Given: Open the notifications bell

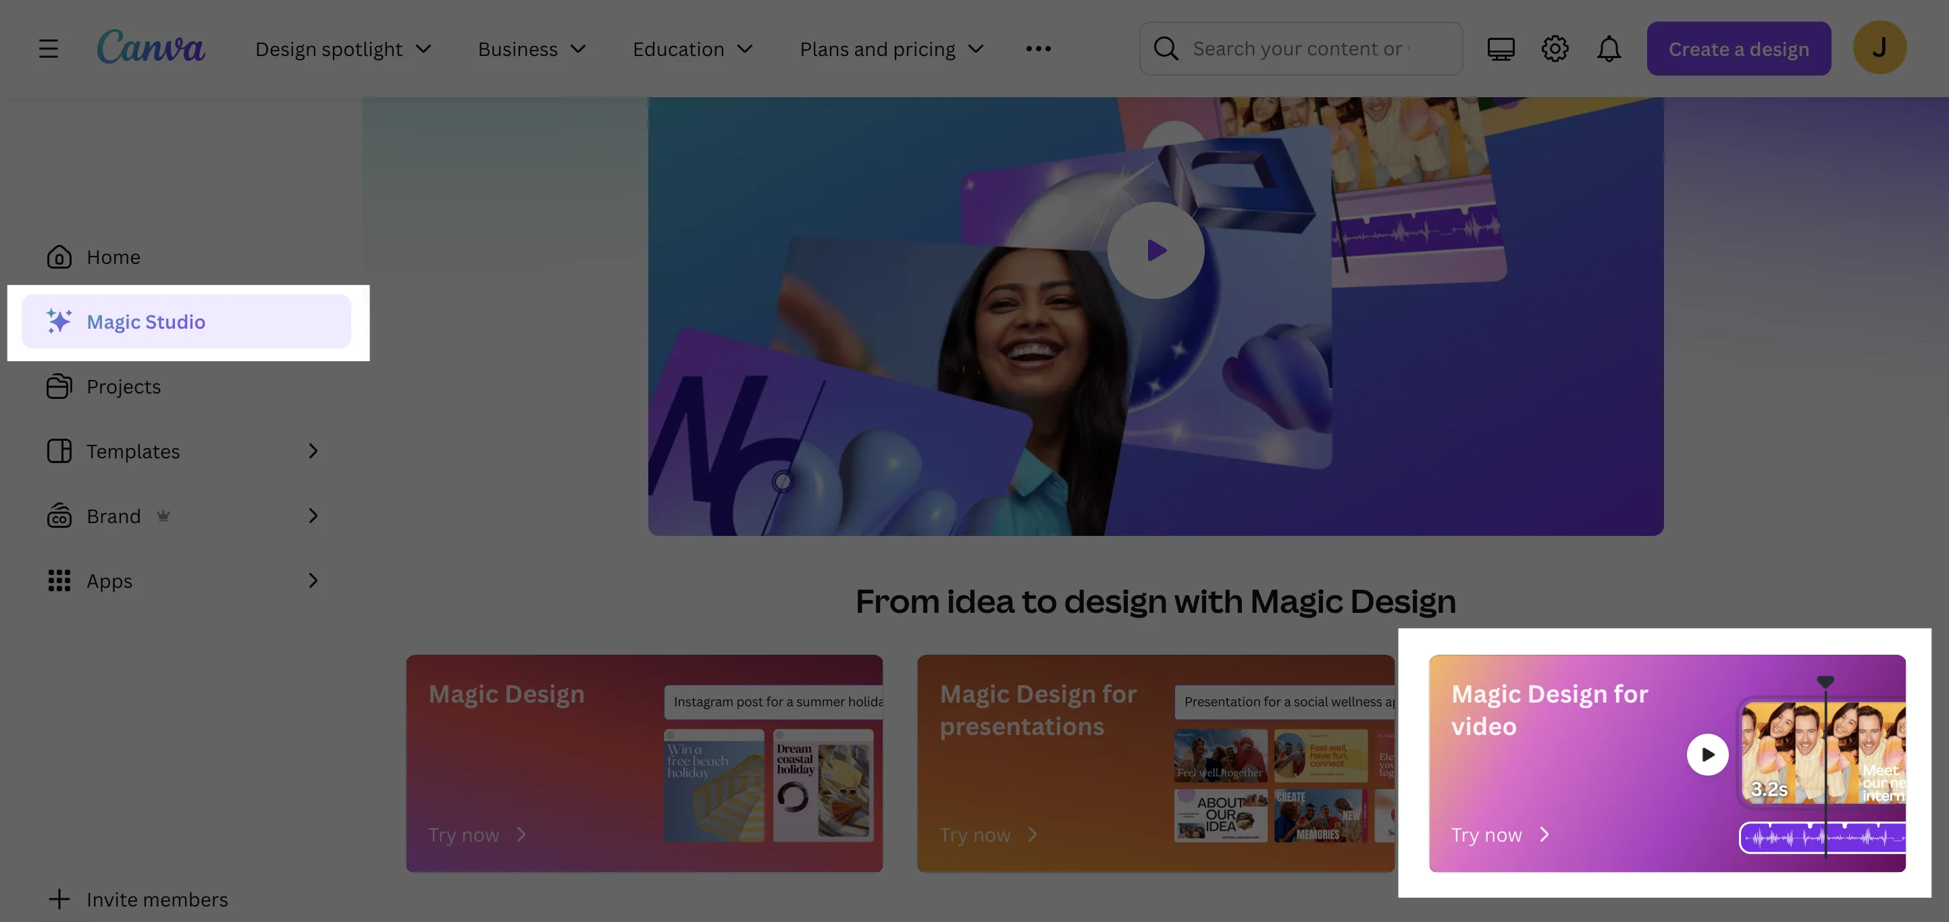Looking at the screenshot, I should coord(1609,49).
